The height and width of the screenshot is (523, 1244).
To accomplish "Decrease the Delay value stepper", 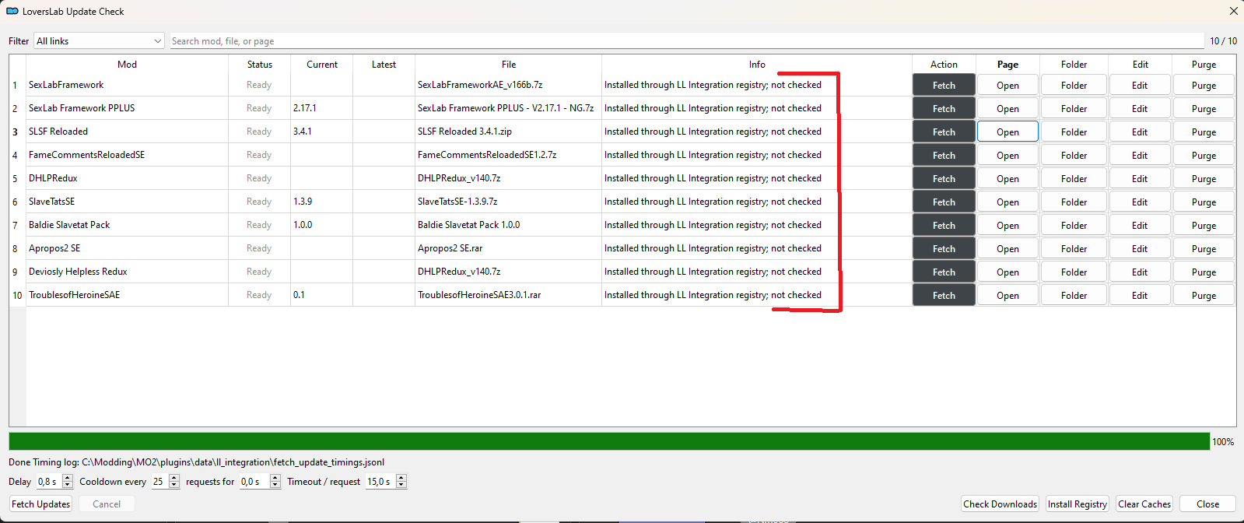I will pos(68,485).
